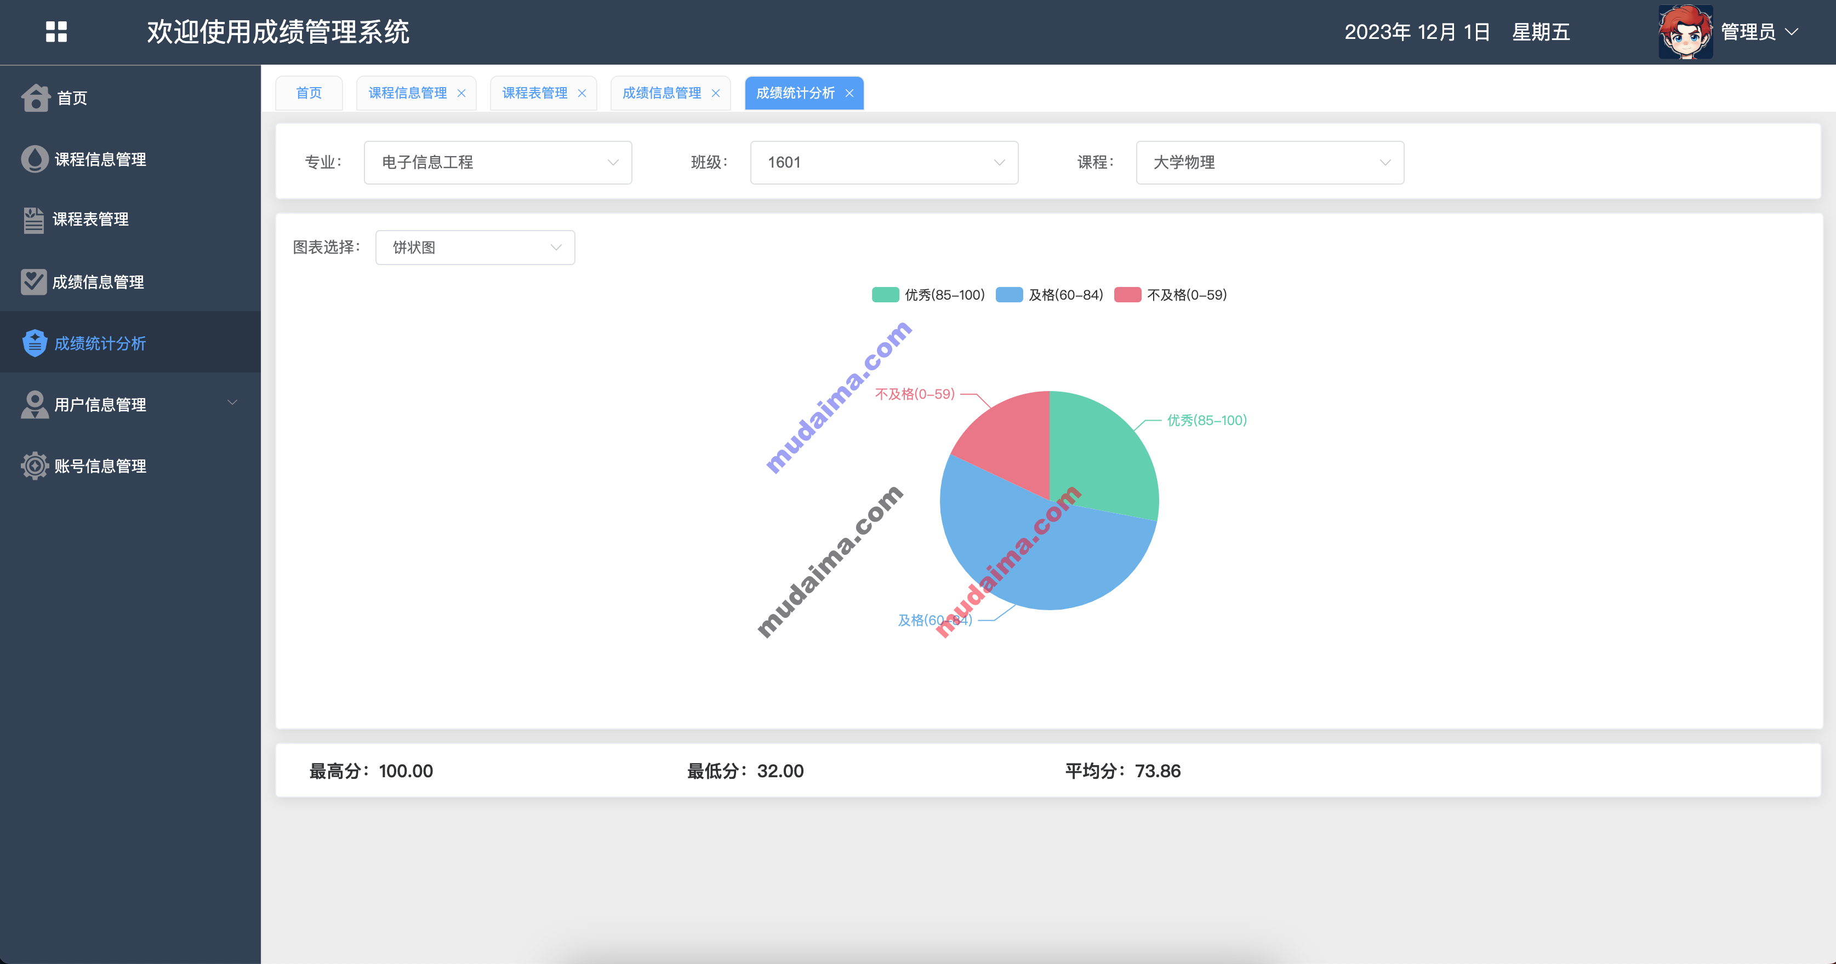The image size is (1836, 964).
Task: Click the 成绩统计分析 shield icon
Action: point(34,343)
